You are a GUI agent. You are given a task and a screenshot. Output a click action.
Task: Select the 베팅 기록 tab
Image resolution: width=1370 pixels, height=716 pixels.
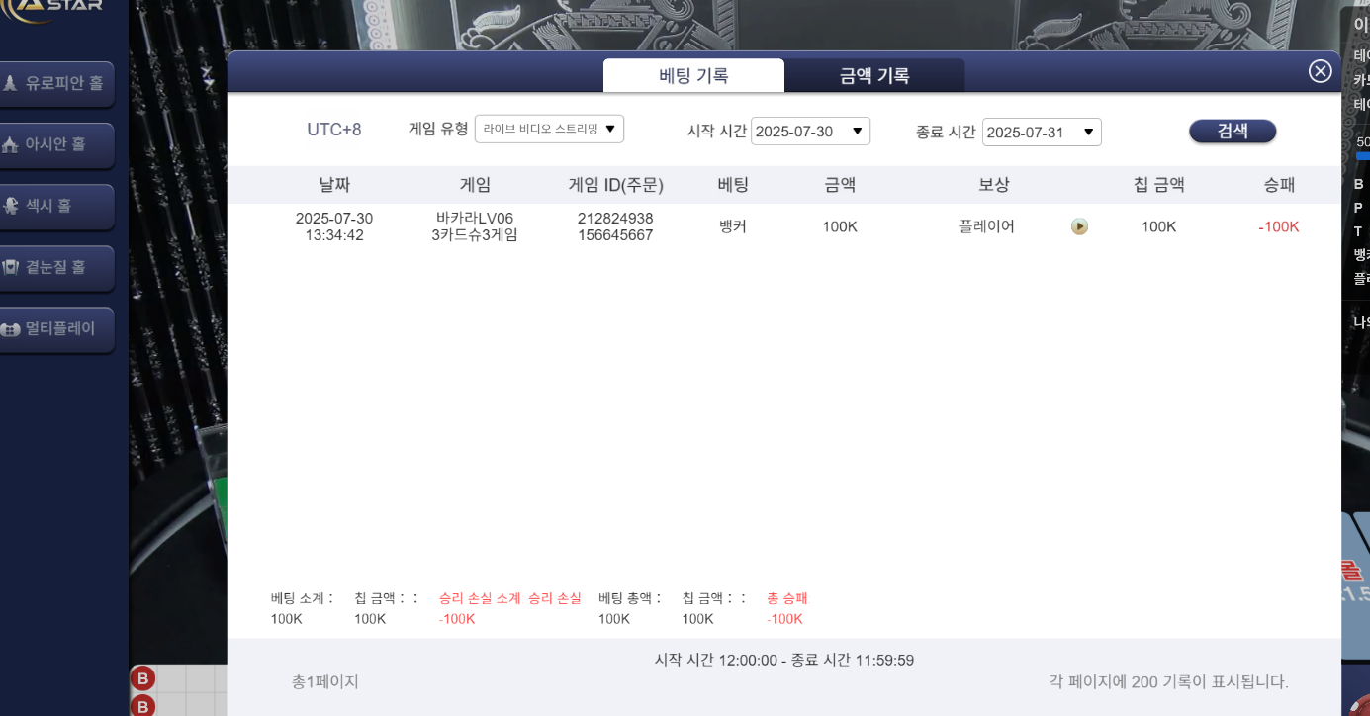click(x=693, y=76)
